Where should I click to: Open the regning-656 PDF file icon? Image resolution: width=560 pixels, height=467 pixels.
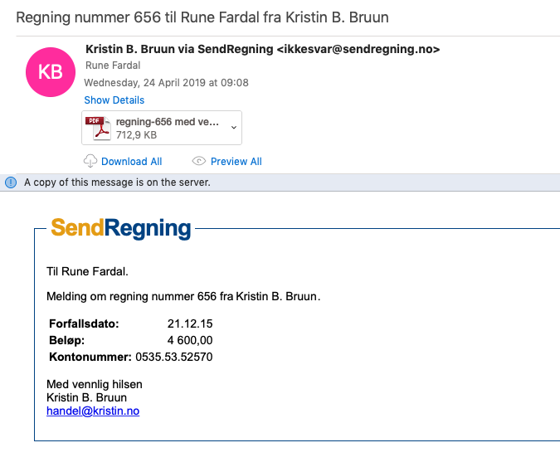pyautogui.click(x=98, y=129)
